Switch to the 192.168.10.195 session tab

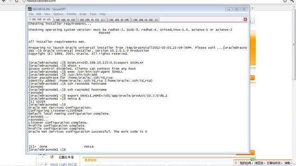118,19
